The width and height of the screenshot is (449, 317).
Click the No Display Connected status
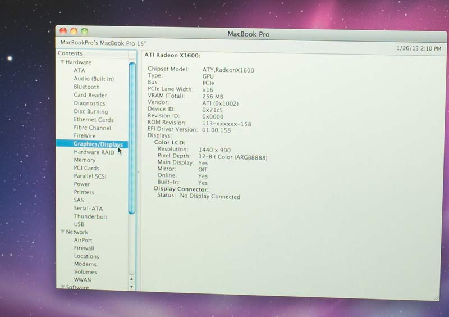click(210, 197)
